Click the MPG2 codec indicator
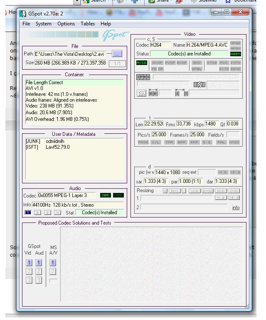This screenshot has width=266, height=320. (235, 43)
